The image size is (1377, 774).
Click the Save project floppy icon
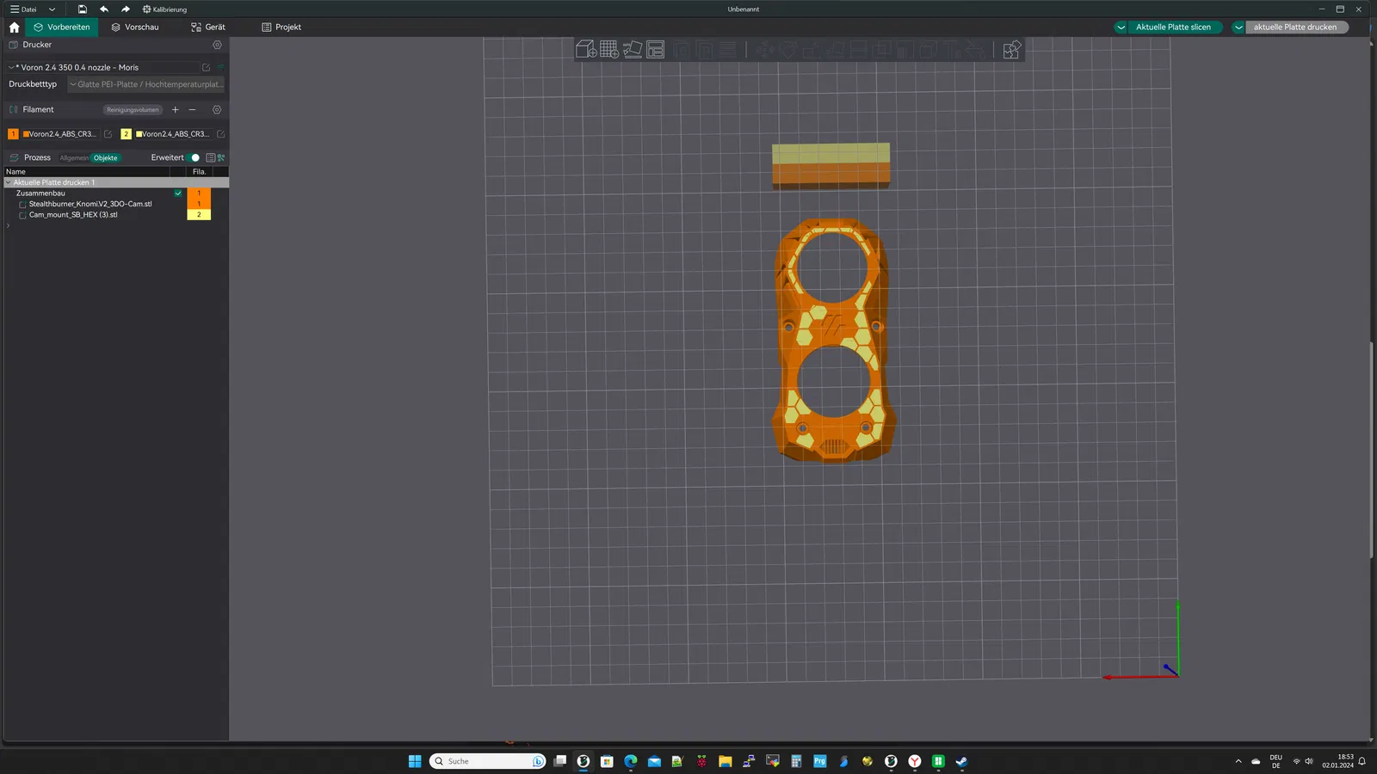[x=82, y=9]
